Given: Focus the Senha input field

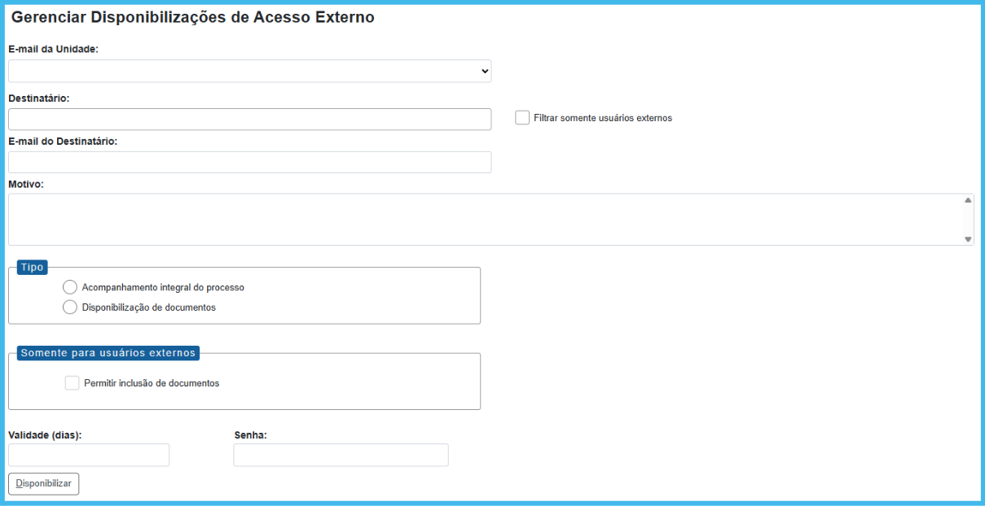Looking at the screenshot, I should pos(341,455).
